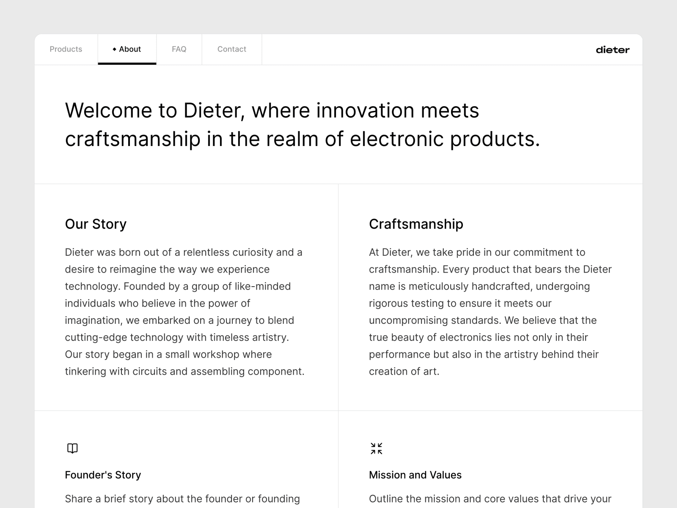
Task: Click the Founder's Story description text
Action: pos(182,499)
